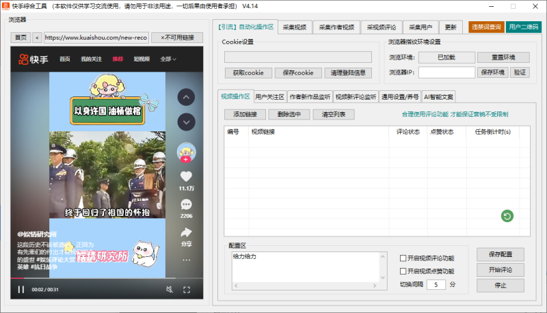Click the share arrow icon
The image size is (547, 313).
click(186, 232)
